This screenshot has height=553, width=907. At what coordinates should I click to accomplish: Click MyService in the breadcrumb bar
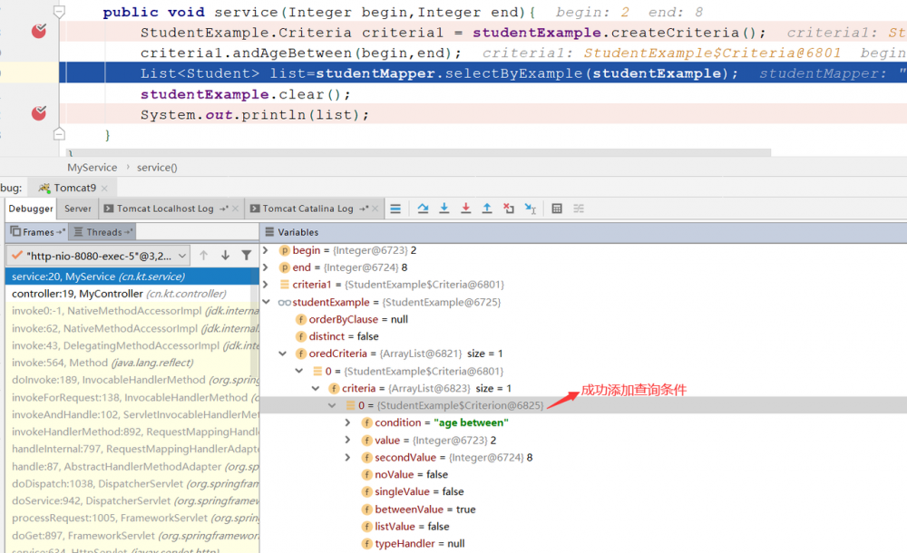click(x=92, y=168)
